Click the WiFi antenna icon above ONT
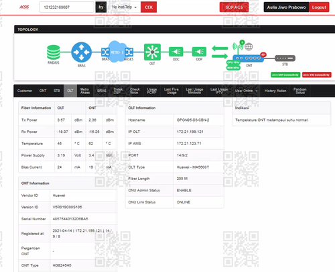 pyautogui.click(x=237, y=46)
